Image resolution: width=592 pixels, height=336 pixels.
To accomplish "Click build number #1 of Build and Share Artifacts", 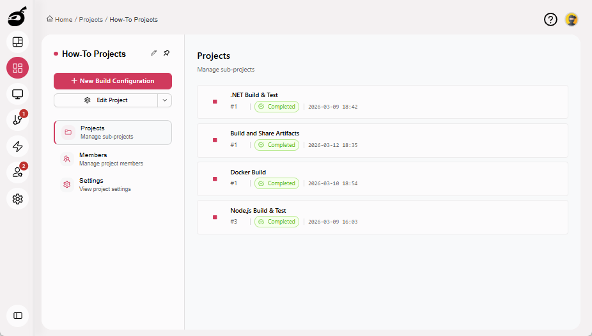I will (234, 145).
